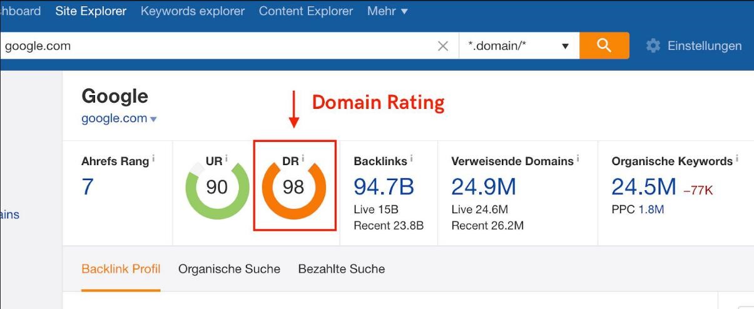The width and height of the screenshot is (754, 309).
Task: Open the 24.9M referring domains report
Action: click(484, 186)
